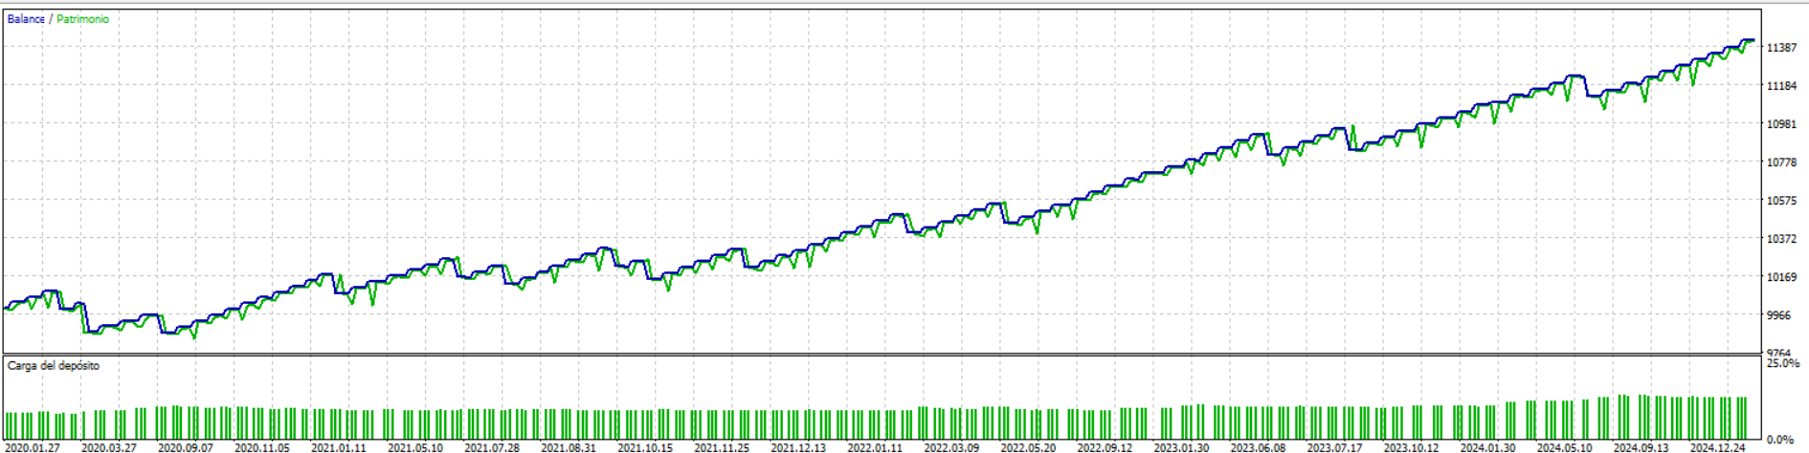1809x453 pixels.
Task: Select the 2022.05.20 date marker
Action: (1028, 447)
